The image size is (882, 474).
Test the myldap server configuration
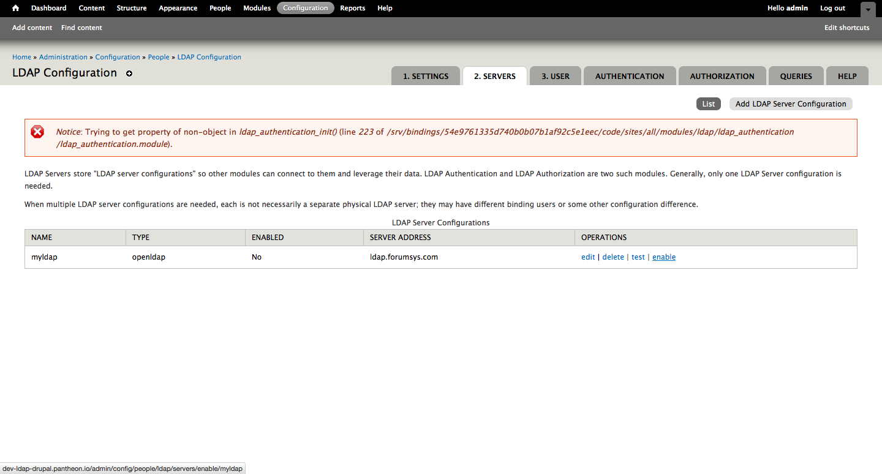638,257
